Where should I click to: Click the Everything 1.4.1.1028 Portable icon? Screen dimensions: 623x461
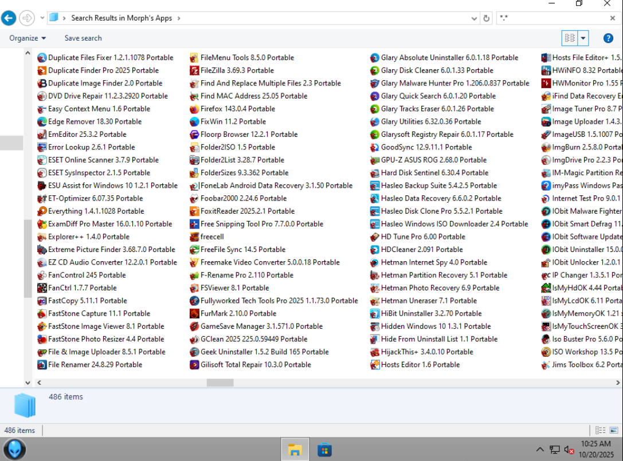click(x=42, y=211)
